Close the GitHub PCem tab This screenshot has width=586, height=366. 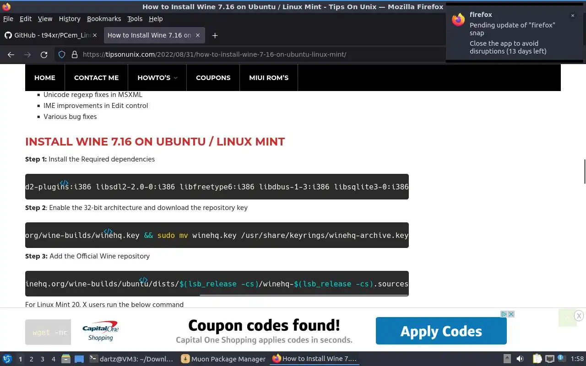coord(95,35)
